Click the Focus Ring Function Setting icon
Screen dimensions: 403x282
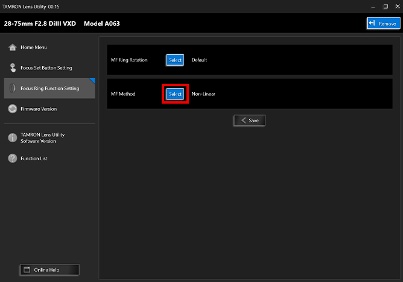pyautogui.click(x=12, y=89)
